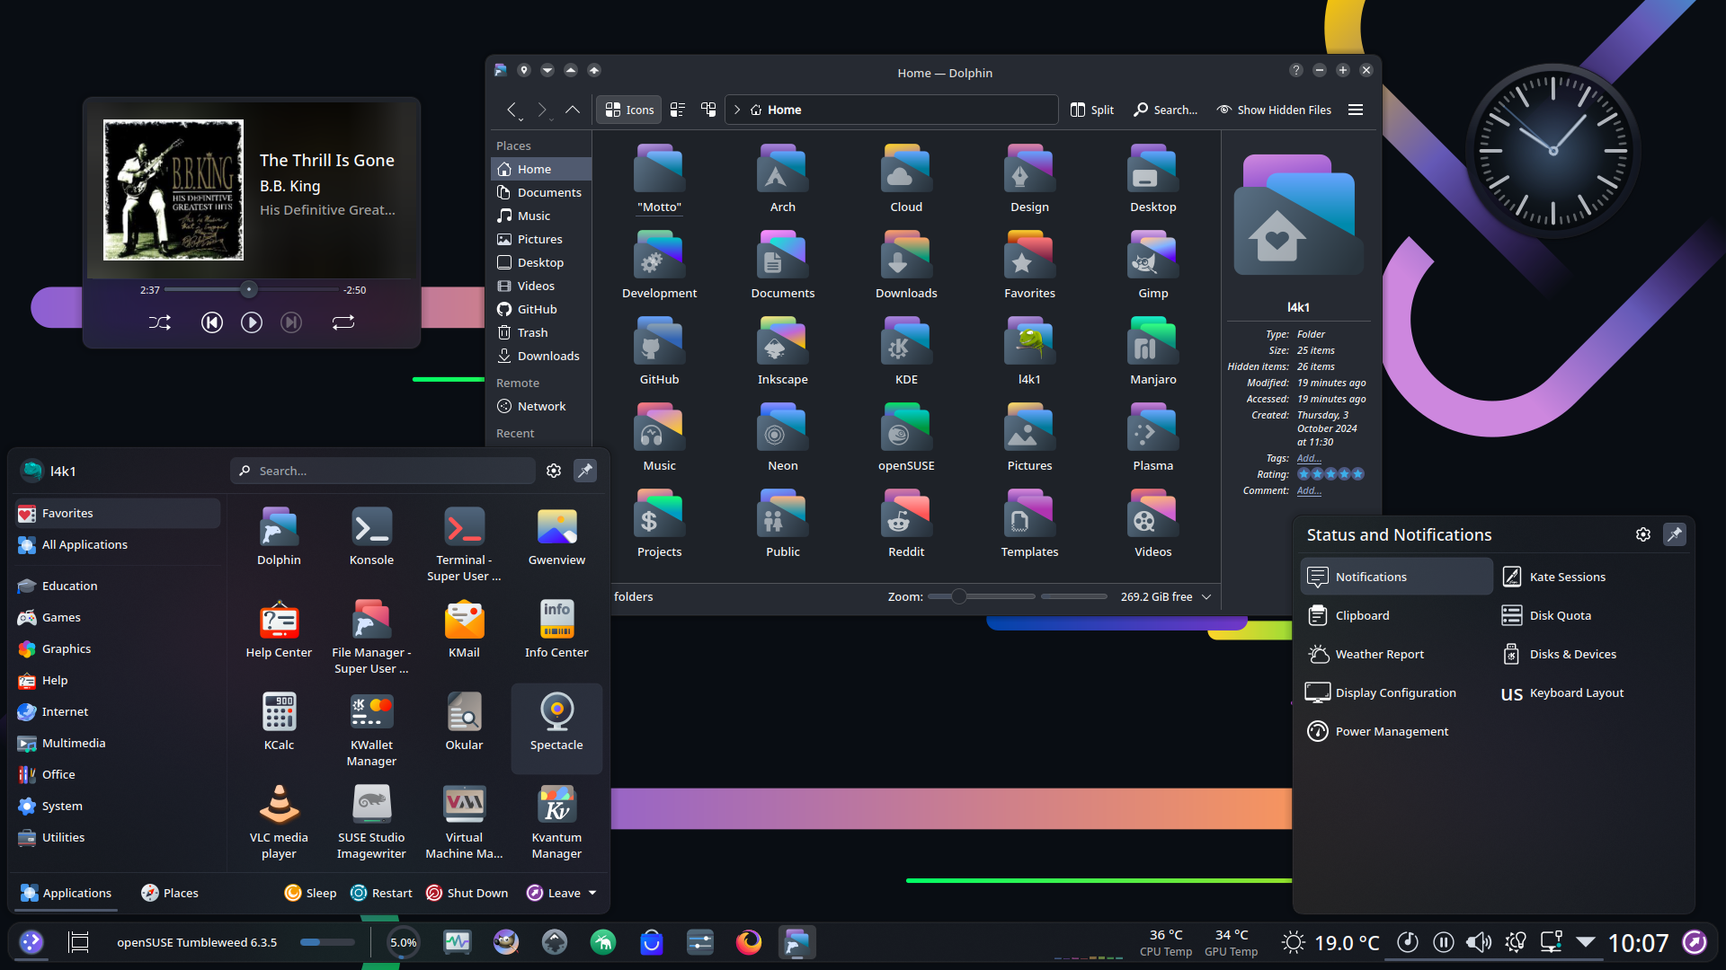Toggle repeat in the music player
Screen dimensions: 1726x970
pos(343,322)
